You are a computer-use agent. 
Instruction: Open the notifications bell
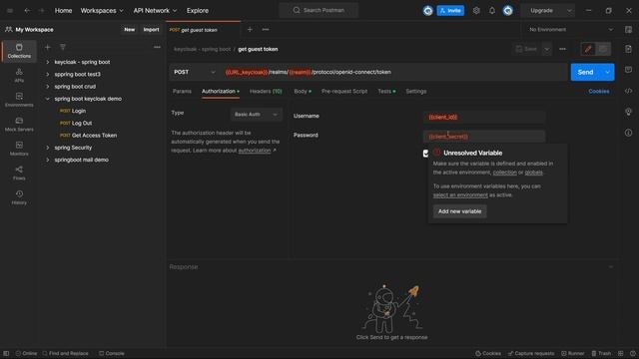(492, 11)
